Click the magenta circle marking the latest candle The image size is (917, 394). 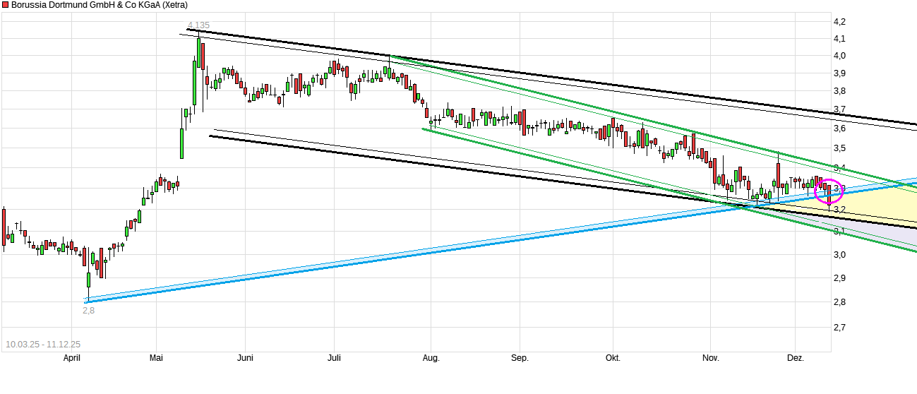pos(829,191)
